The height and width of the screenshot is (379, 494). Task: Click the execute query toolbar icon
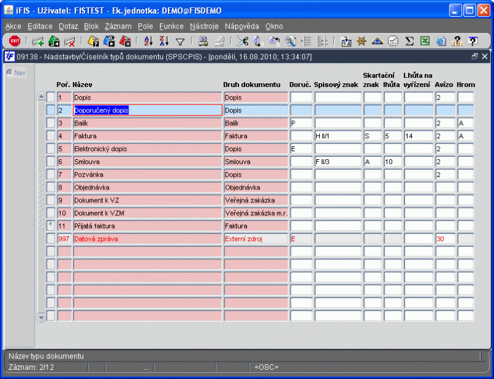[109, 41]
